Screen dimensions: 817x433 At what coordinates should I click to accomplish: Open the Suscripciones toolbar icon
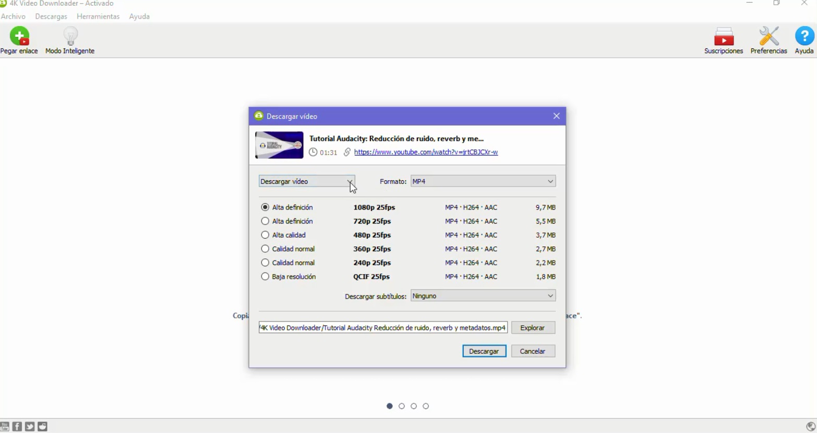click(x=723, y=38)
